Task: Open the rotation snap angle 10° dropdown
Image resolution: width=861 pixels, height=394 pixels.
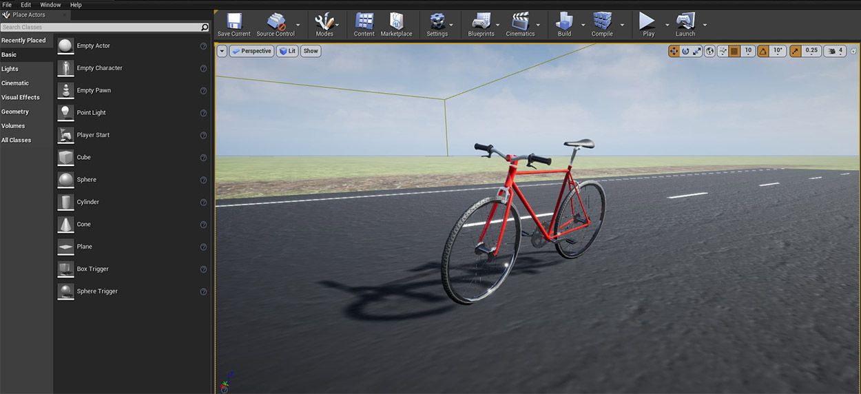Action: coord(778,51)
